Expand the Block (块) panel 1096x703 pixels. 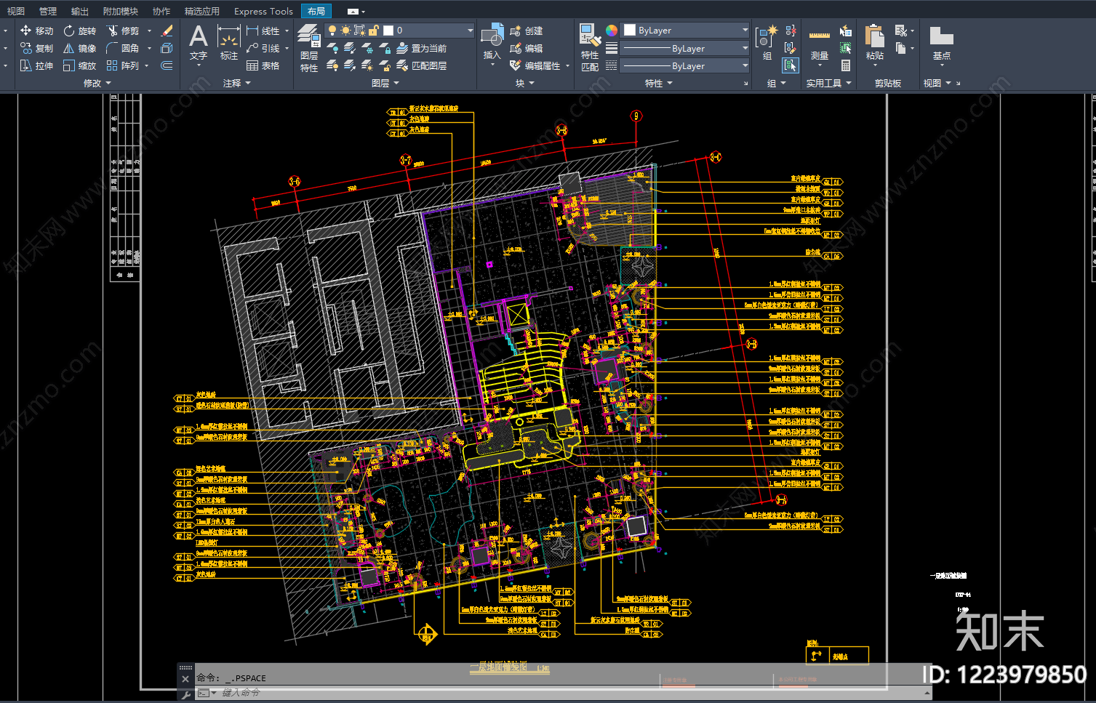point(524,83)
